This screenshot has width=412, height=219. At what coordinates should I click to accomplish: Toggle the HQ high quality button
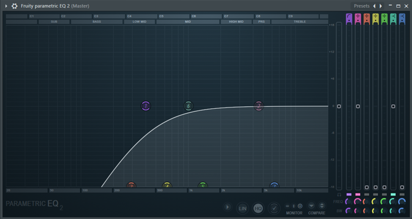point(258,208)
